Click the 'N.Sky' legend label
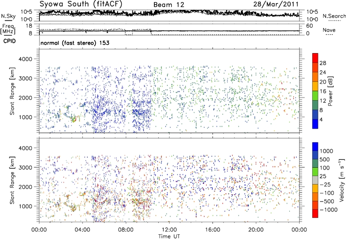 pos(8,16)
